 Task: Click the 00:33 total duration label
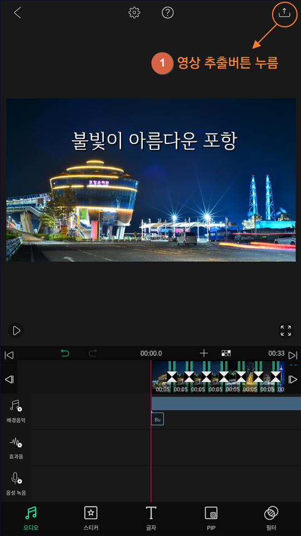click(276, 353)
